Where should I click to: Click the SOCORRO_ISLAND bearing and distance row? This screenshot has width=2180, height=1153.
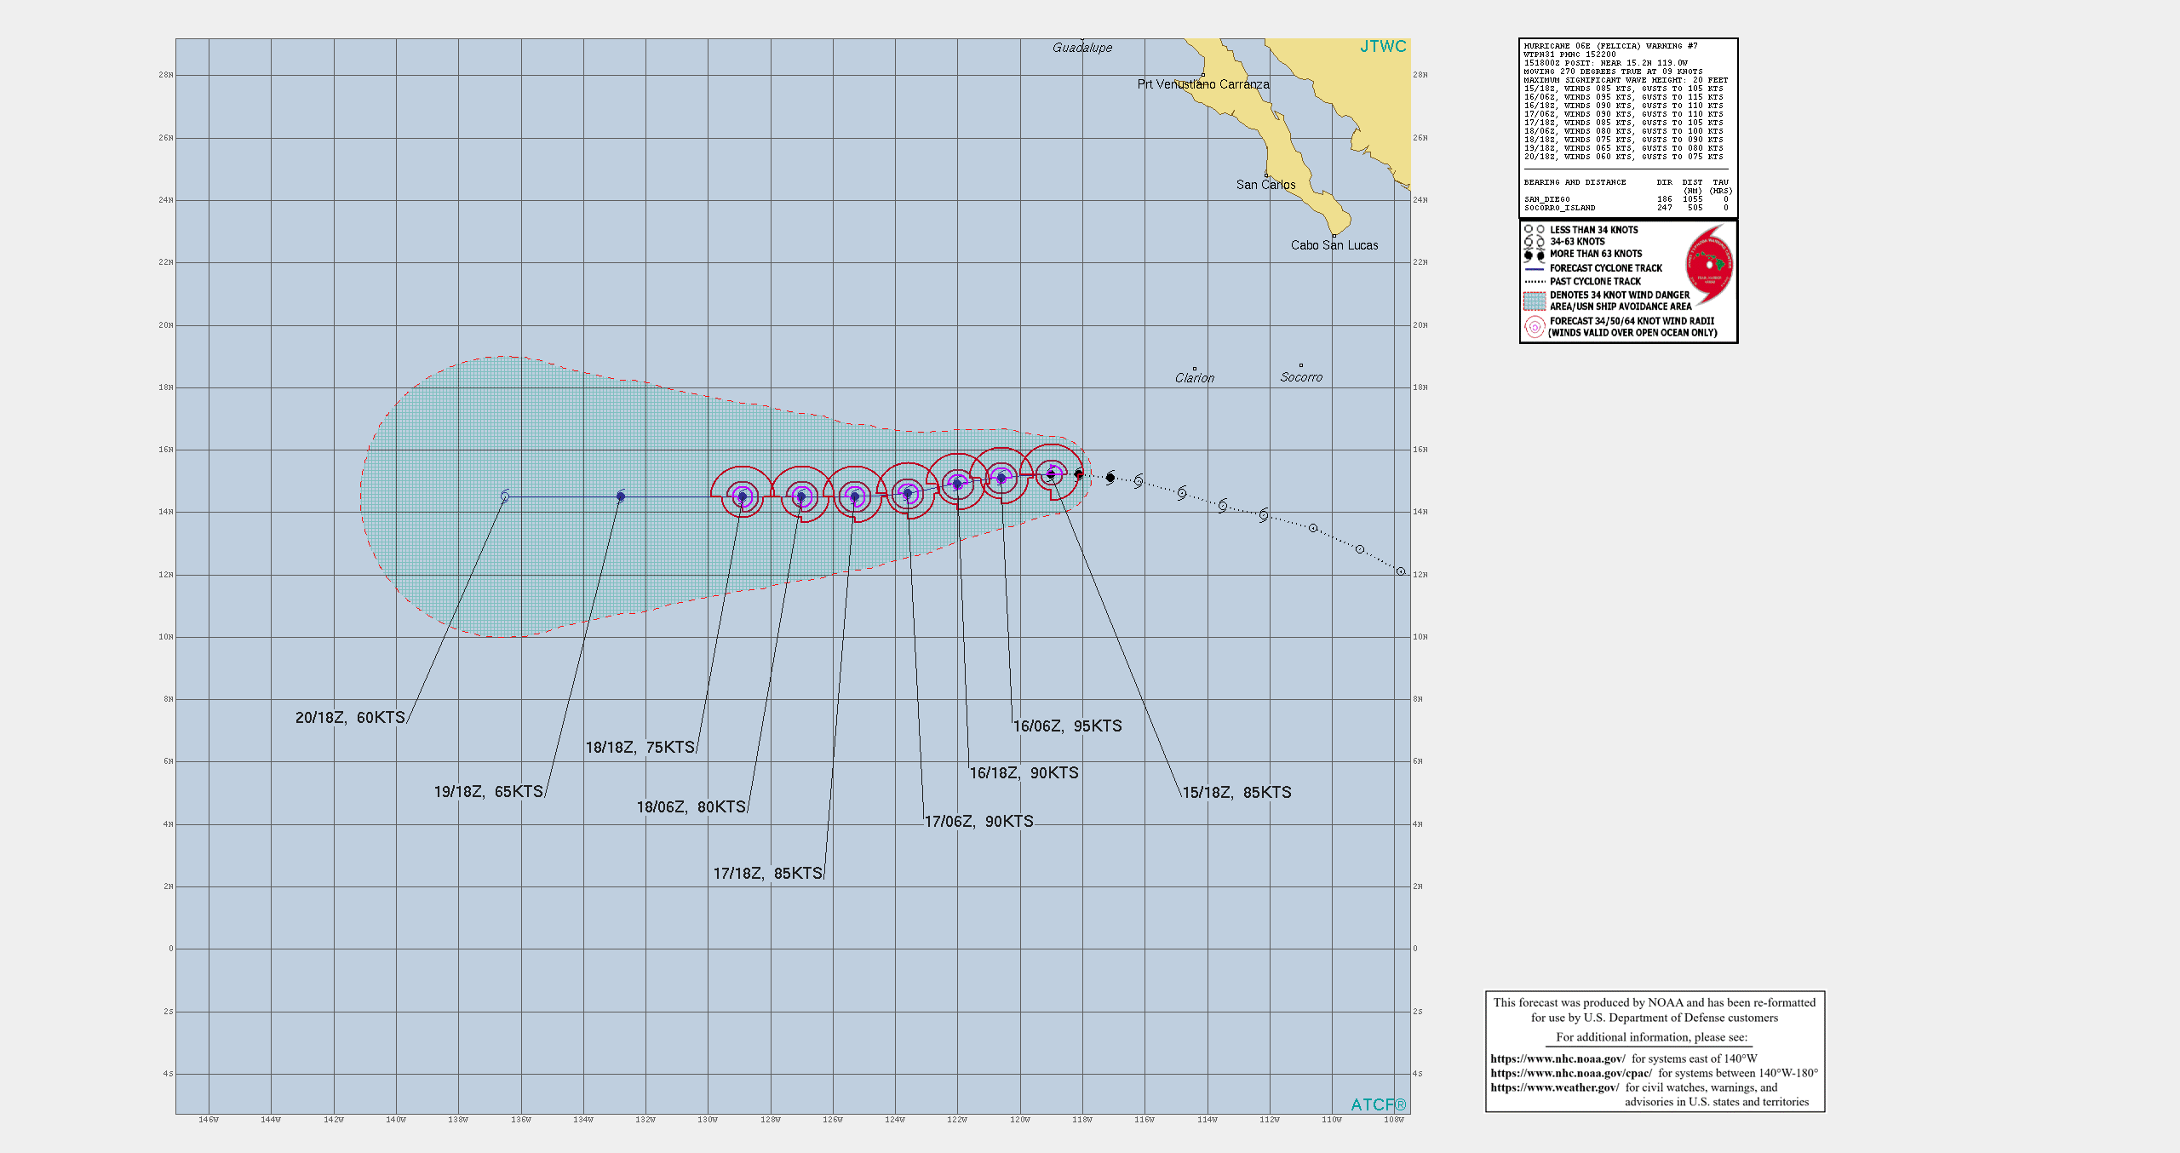tap(1626, 208)
